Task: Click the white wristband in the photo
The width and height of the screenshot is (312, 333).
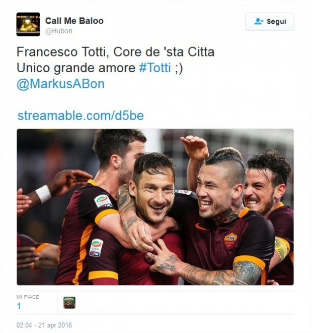Action: (x=43, y=194)
